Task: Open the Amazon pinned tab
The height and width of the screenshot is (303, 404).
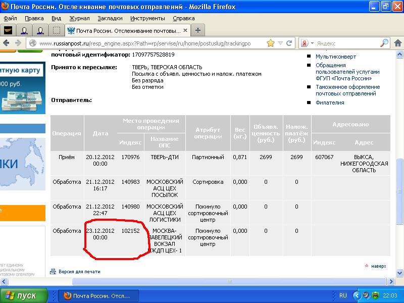Action: click(8, 31)
